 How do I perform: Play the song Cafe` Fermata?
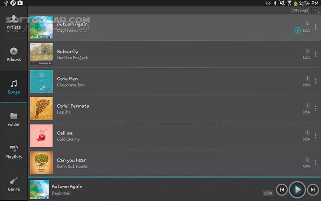[x=174, y=109]
